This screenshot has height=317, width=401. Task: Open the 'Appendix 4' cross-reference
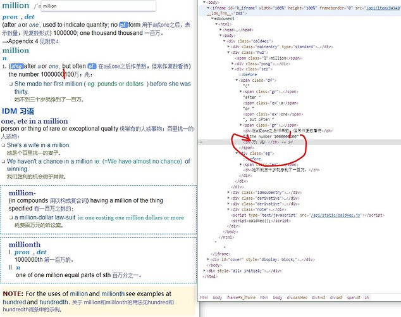pos(23,41)
